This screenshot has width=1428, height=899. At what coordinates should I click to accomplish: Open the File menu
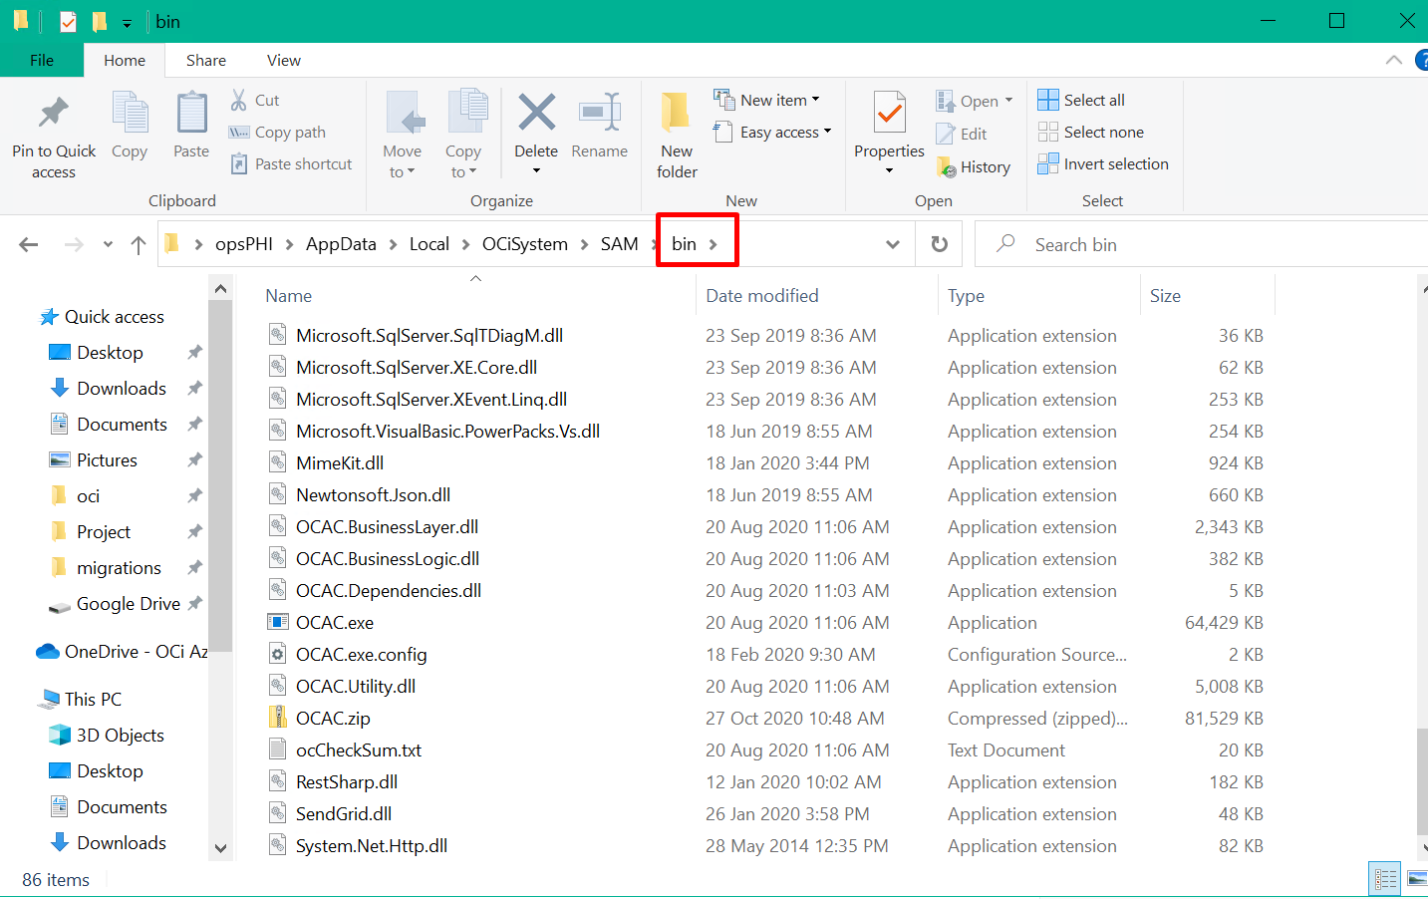[x=42, y=60]
